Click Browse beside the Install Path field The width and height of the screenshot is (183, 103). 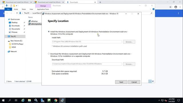129,42
